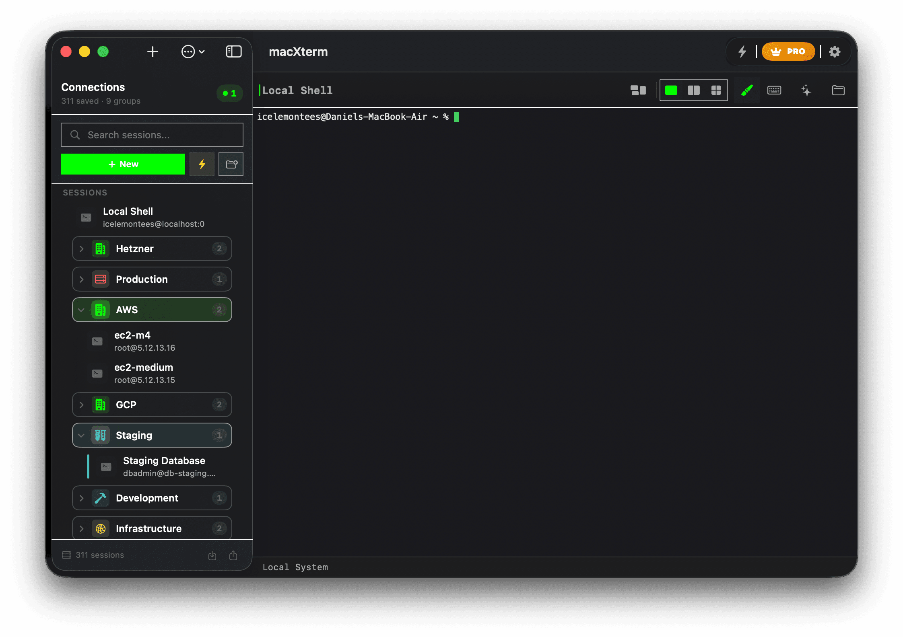Switch to two-pane split layout
903x637 pixels.
click(694, 90)
